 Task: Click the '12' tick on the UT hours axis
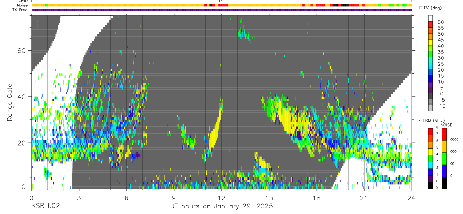pyautogui.click(x=221, y=197)
